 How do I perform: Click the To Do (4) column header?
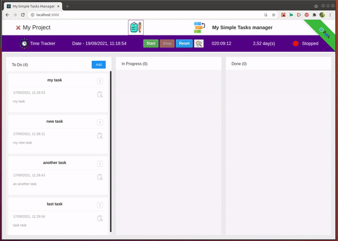pyautogui.click(x=20, y=65)
